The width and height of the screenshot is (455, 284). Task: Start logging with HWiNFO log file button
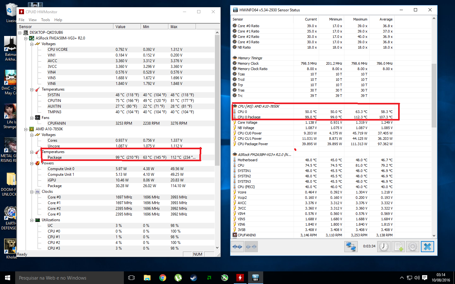coord(398,246)
